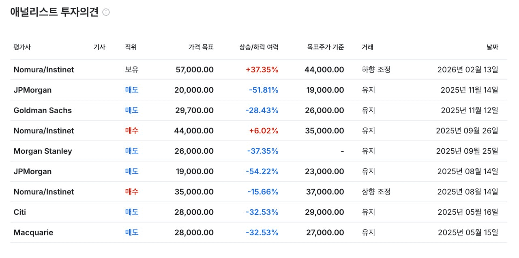Screen dimensions: 519x258
Task: Click the 상향 조정 action label
Action: tap(376, 192)
